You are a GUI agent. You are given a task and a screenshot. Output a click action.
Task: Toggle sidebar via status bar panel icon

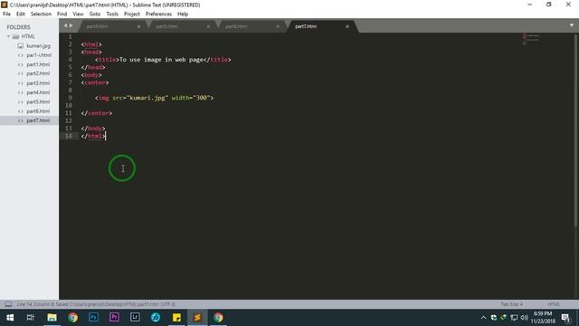[x=8, y=304]
